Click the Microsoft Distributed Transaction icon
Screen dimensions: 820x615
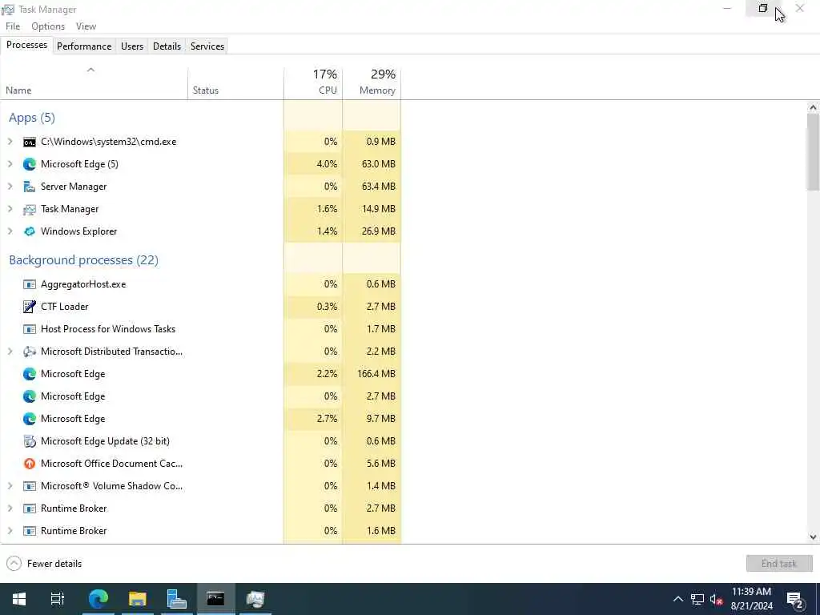[30, 352]
